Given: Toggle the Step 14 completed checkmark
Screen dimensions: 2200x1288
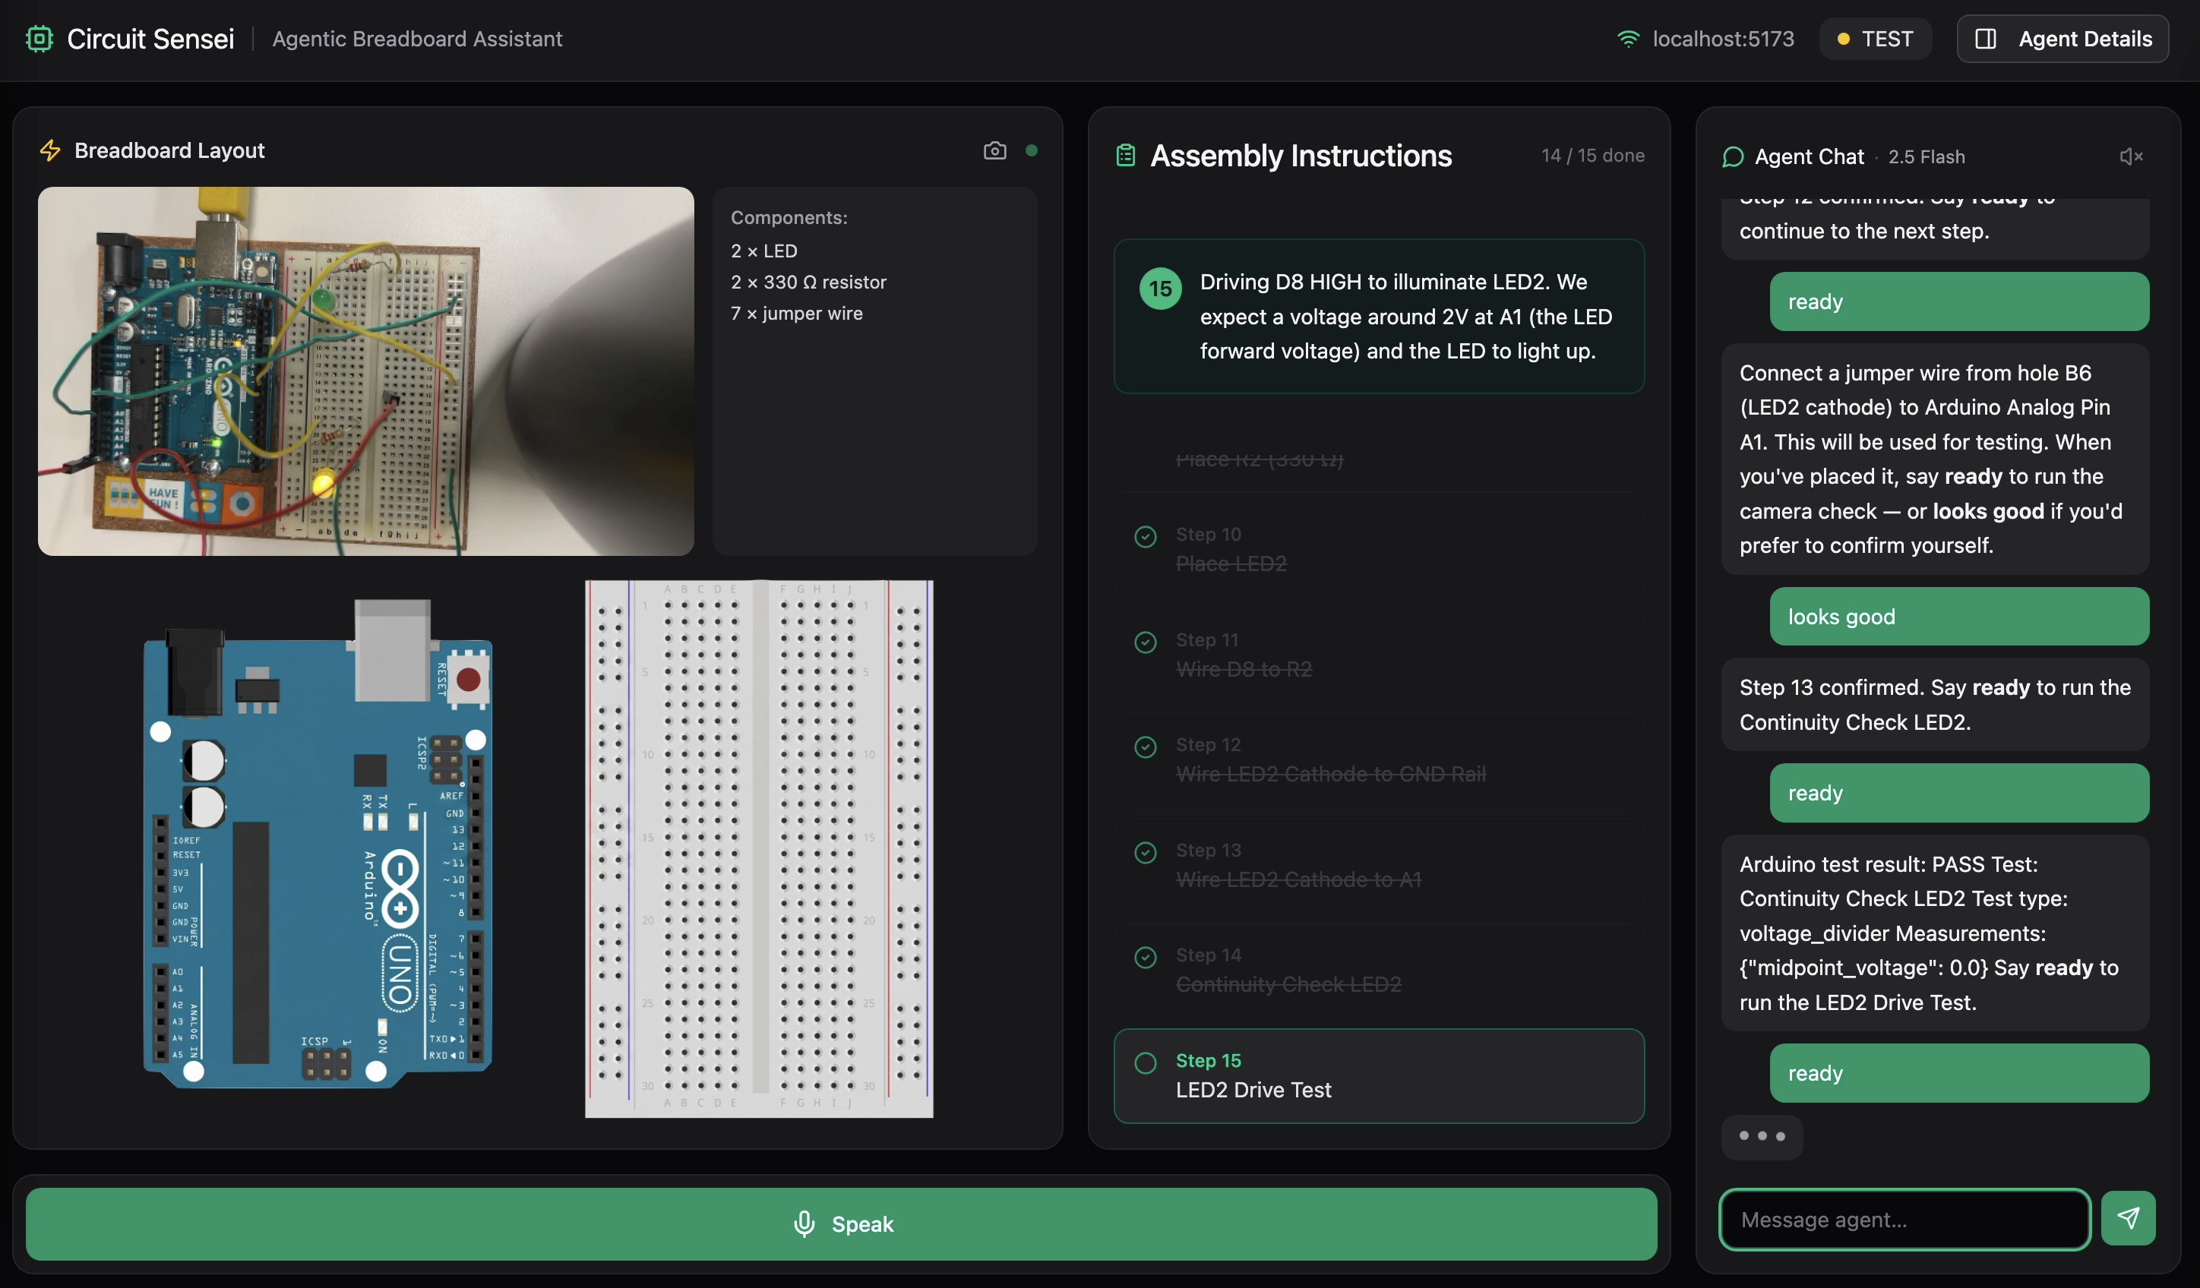Looking at the screenshot, I should (x=1145, y=958).
